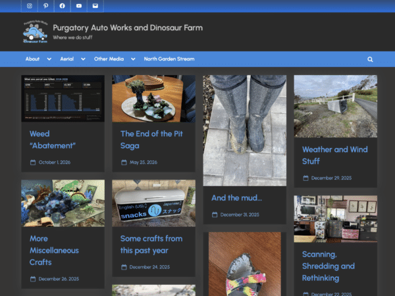Image resolution: width=395 pixels, height=296 pixels.
Task: Click the office scanning room thumbnail
Action: click(x=336, y=219)
